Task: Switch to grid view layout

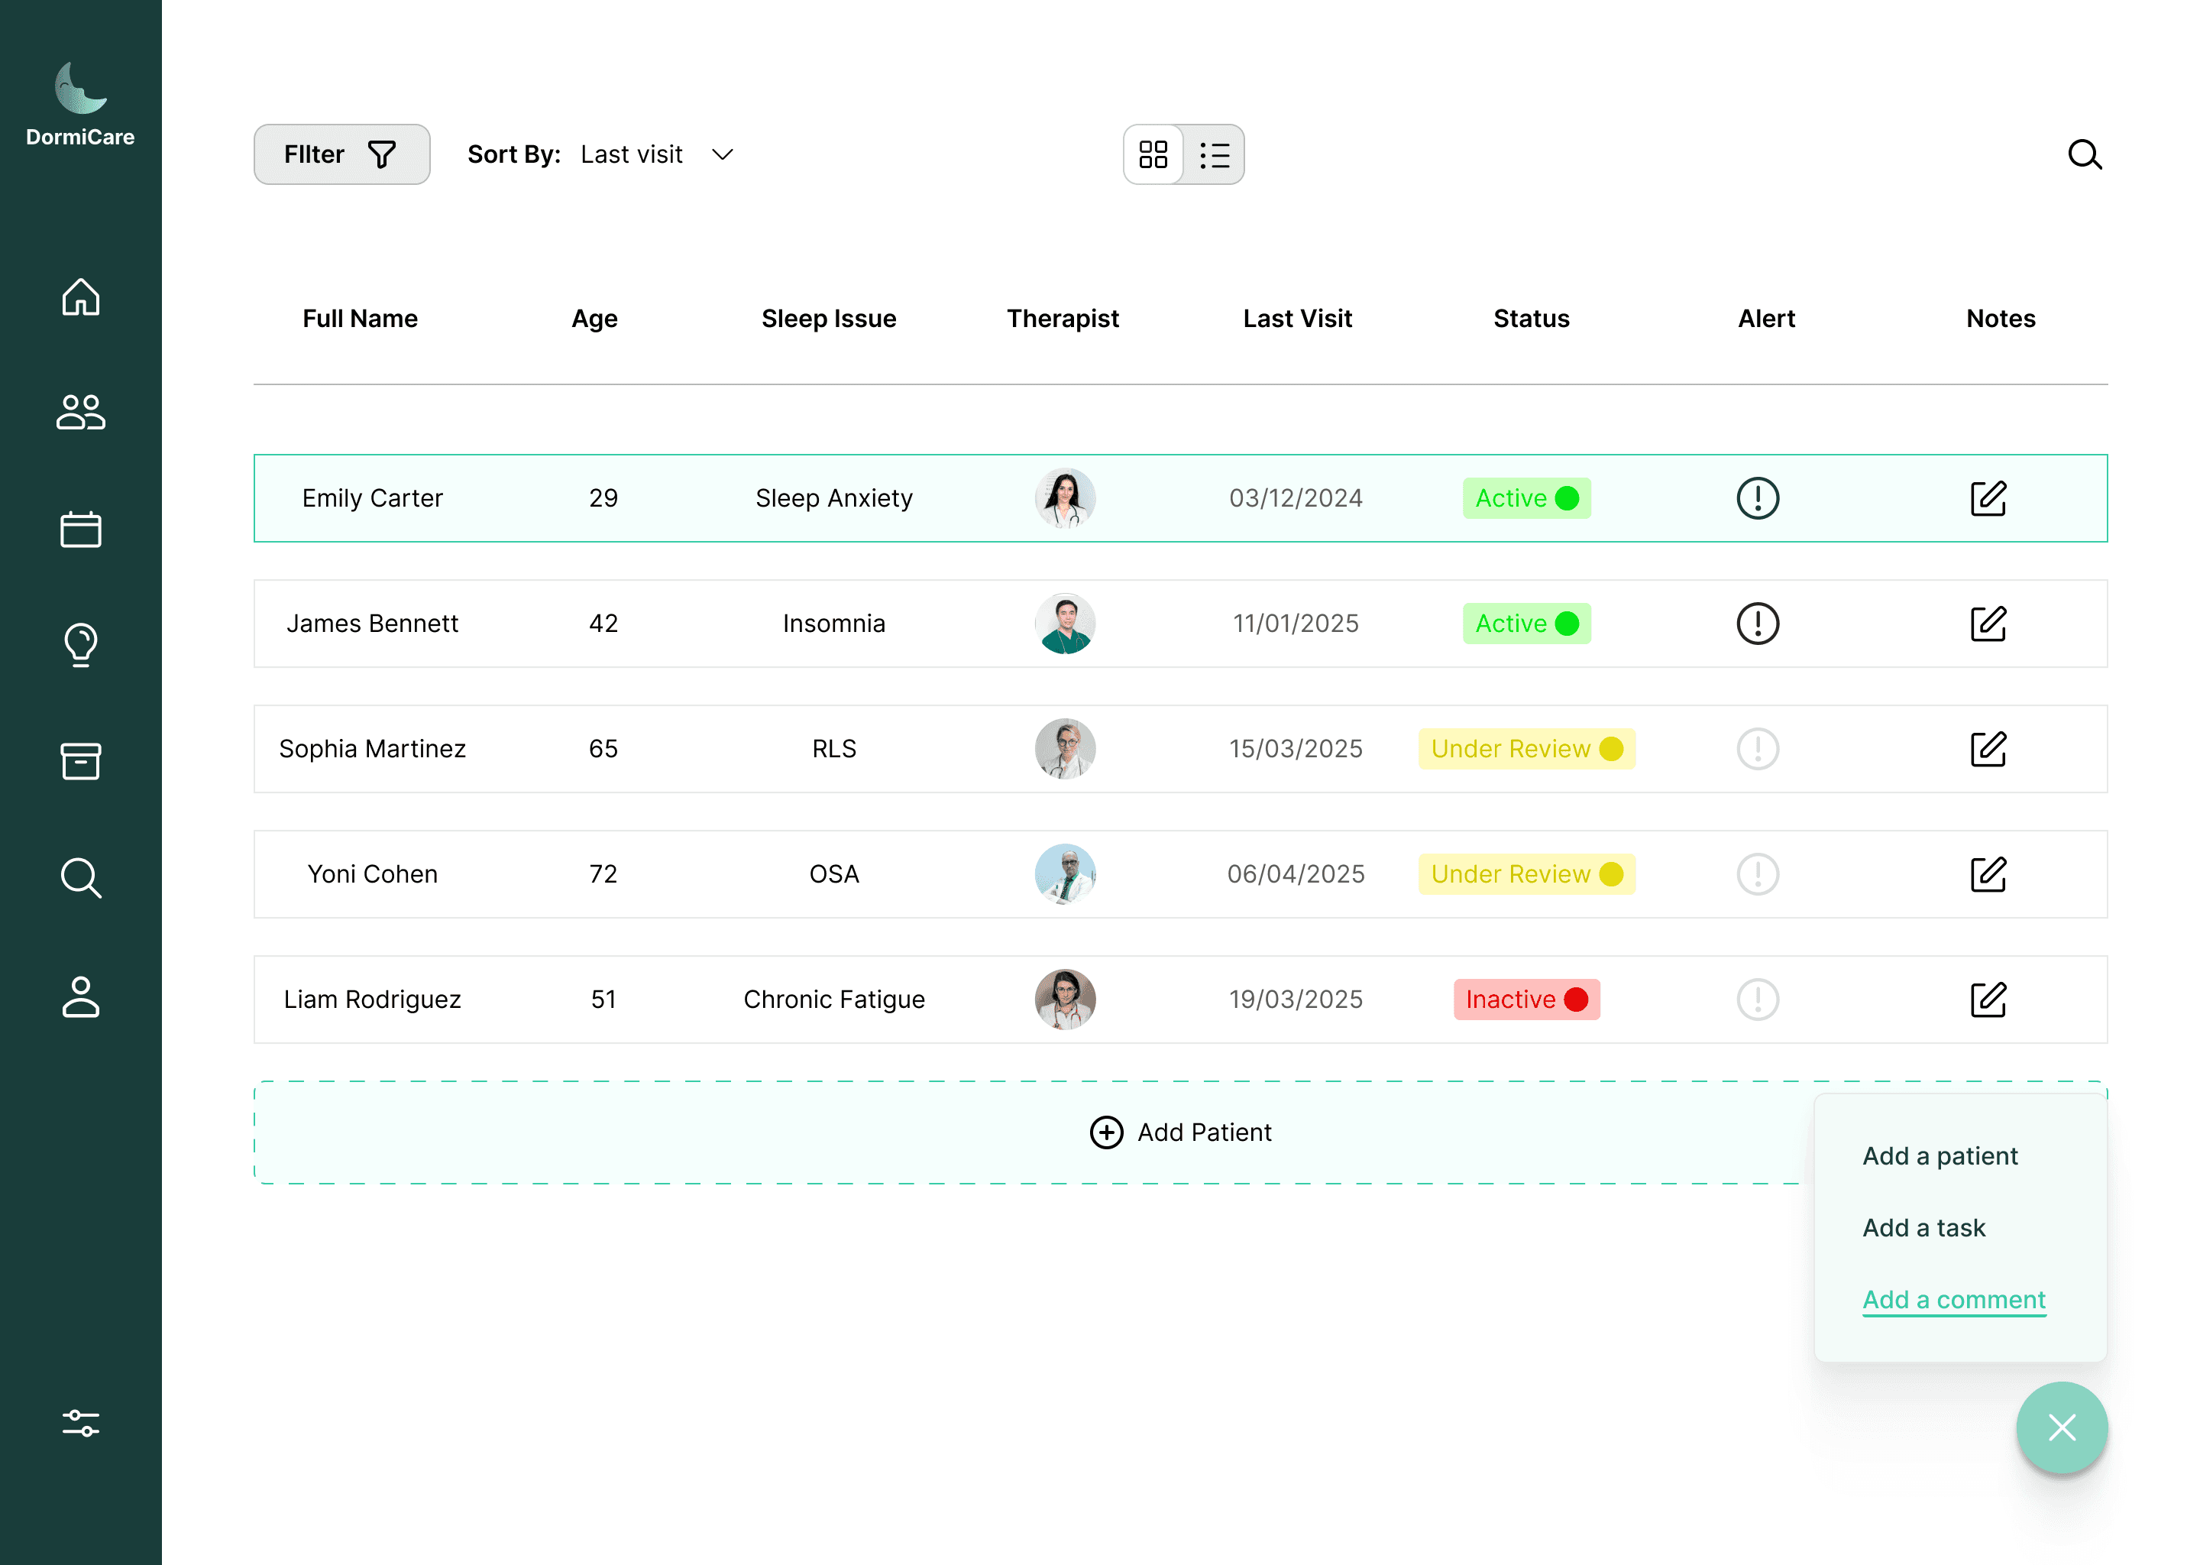Action: (x=1153, y=154)
